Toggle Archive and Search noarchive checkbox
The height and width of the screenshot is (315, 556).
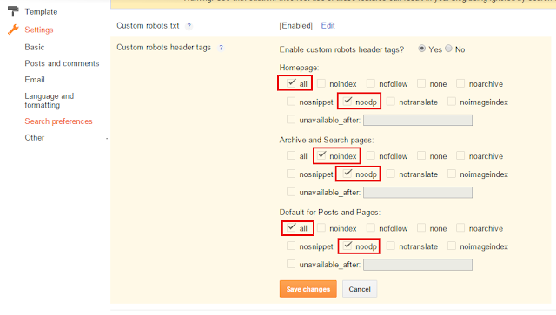tap(460, 155)
